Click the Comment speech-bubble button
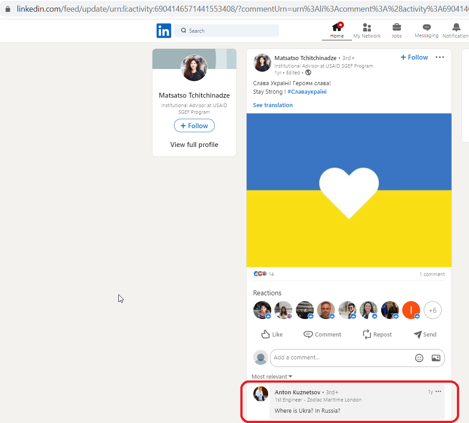 tap(322, 334)
